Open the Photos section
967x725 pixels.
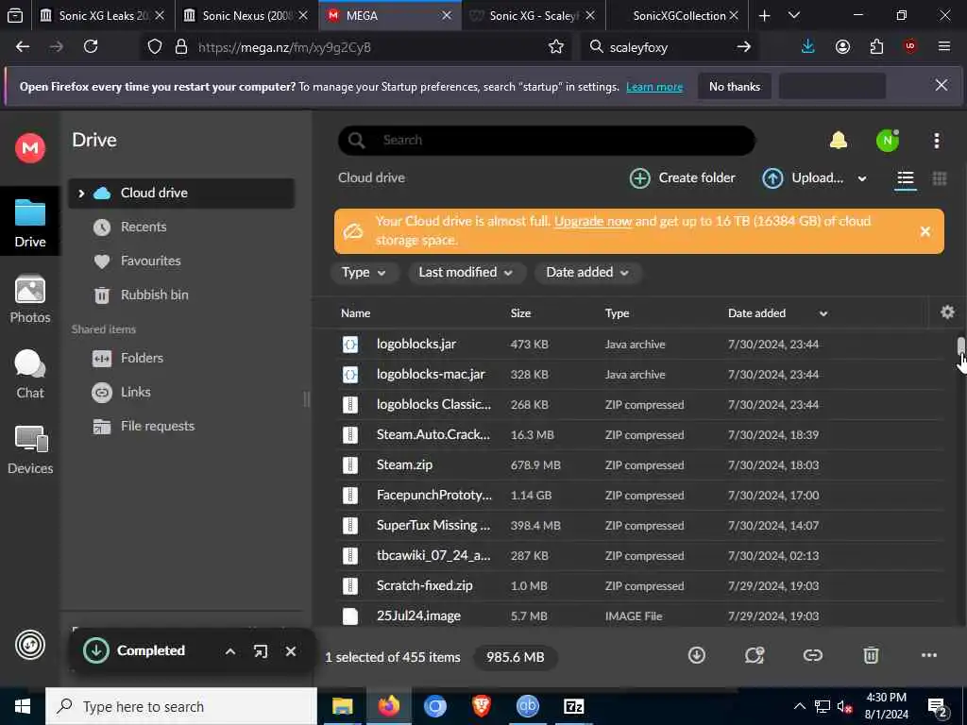pos(29,299)
